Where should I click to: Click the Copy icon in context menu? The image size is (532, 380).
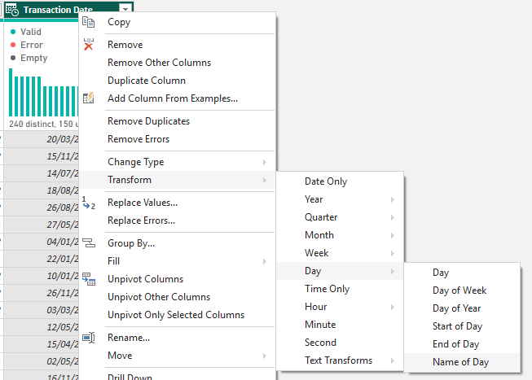(x=89, y=22)
